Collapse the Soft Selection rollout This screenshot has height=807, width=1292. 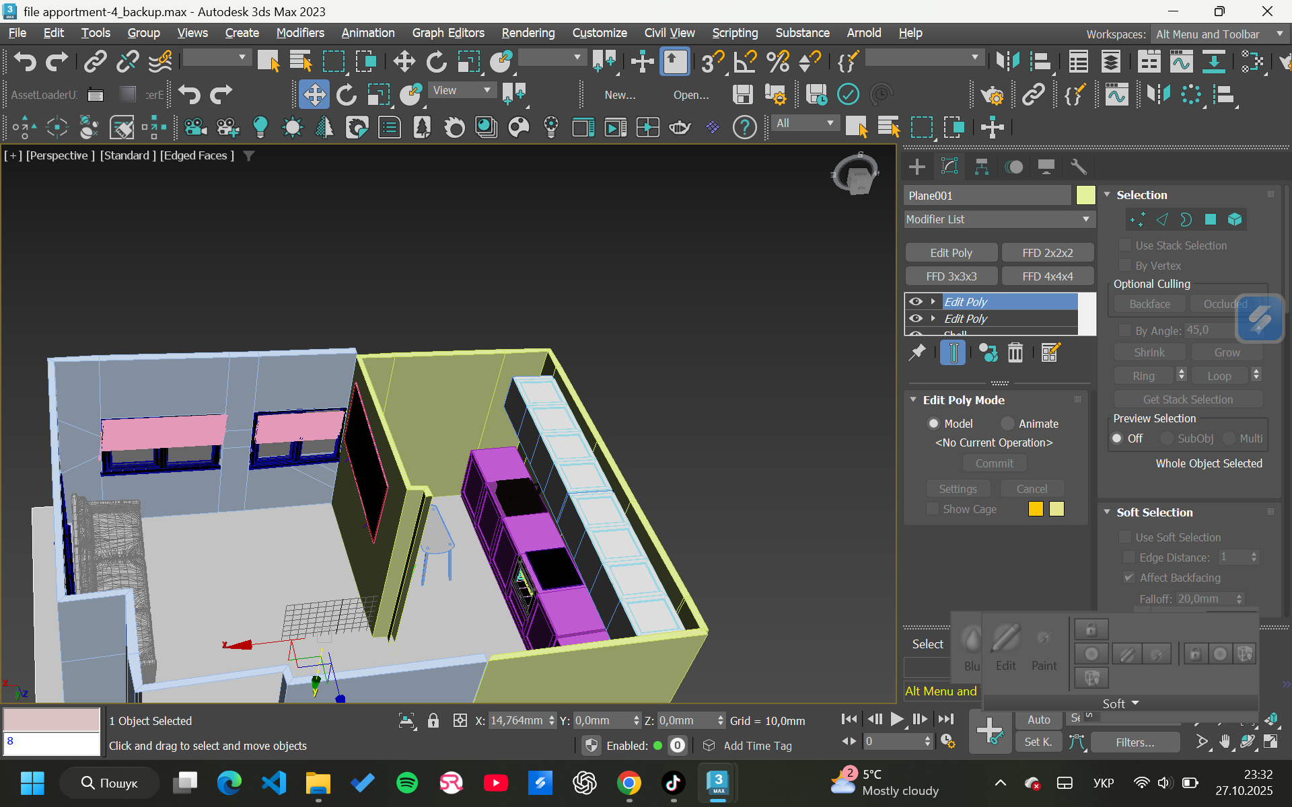coord(1107,512)
